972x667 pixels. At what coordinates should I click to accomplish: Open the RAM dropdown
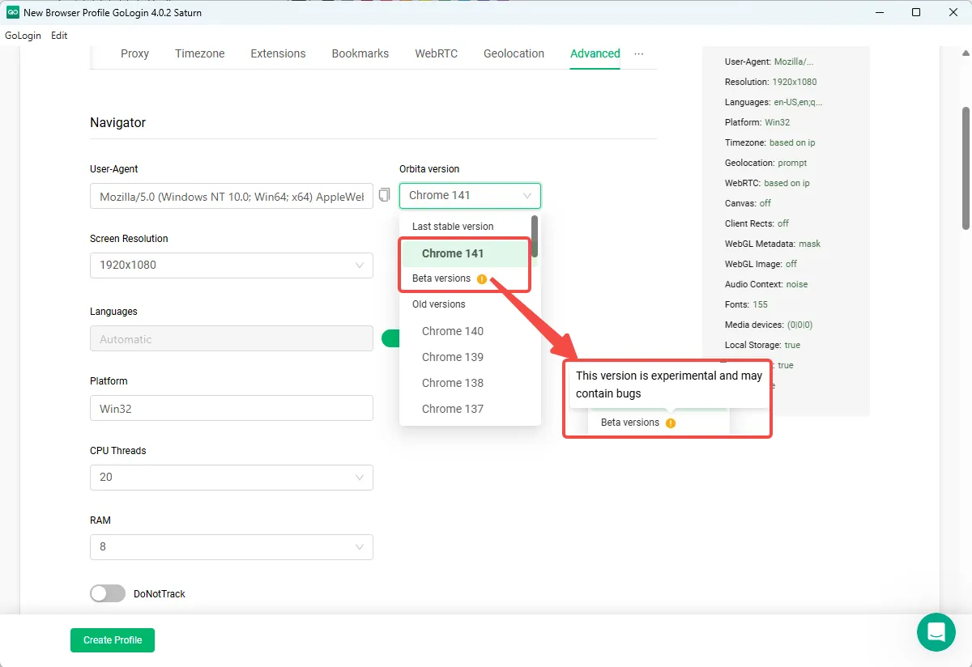pyautogui.click(x=231, y=546)
